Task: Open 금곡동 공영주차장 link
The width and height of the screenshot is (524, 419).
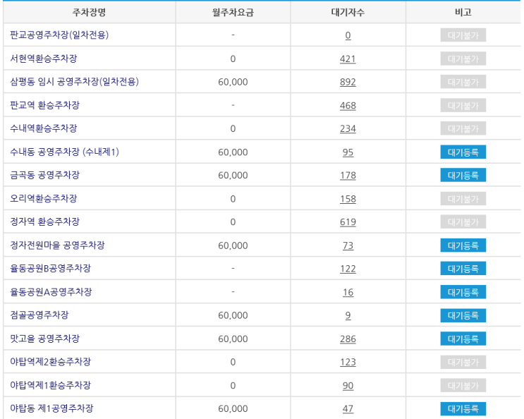Action: click(44, 175)
